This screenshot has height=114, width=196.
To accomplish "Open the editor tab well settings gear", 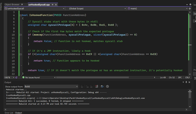I will point(190,4).
